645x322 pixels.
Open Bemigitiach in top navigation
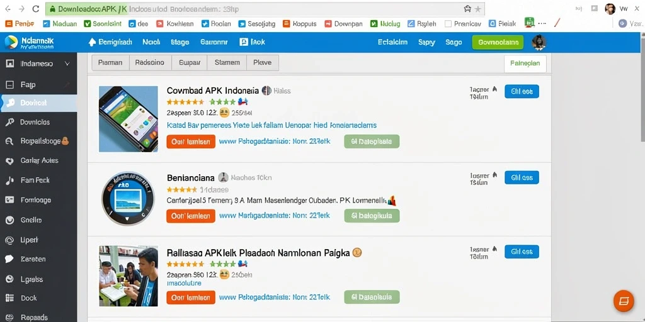pos(110,42)
